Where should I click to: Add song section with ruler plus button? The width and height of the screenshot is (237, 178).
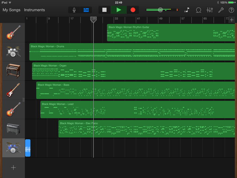231,20
